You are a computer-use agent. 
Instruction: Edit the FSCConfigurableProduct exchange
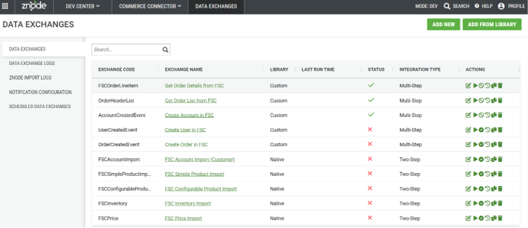pyautogui.click(x=468, y=189)
